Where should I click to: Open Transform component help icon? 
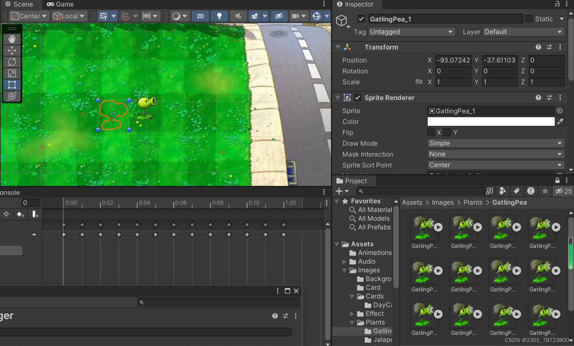(x=538, y=47)
